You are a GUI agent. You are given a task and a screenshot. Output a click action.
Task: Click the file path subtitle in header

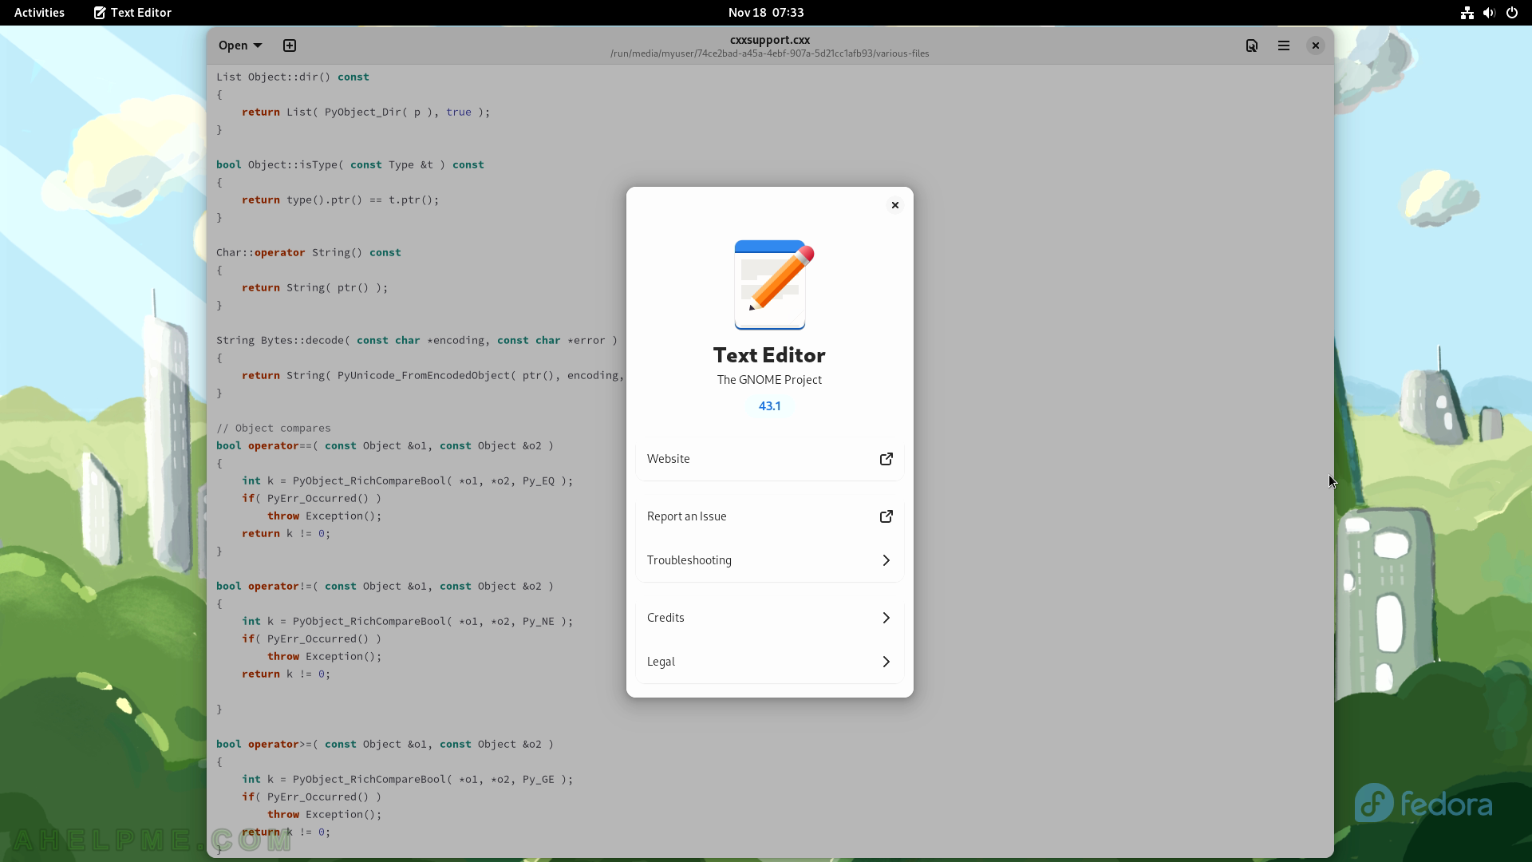[x=770, y=53]
